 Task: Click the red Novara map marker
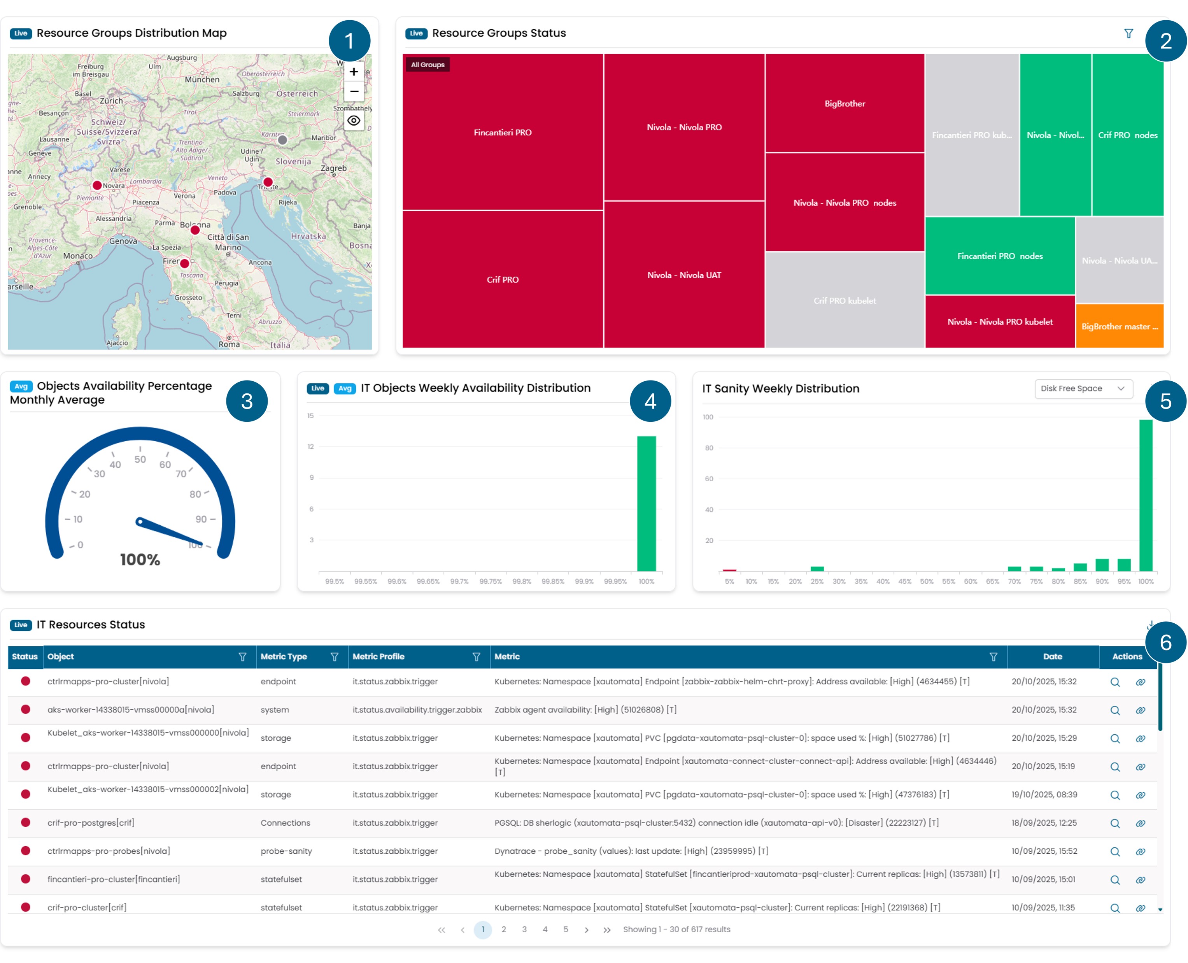[97, 185]
